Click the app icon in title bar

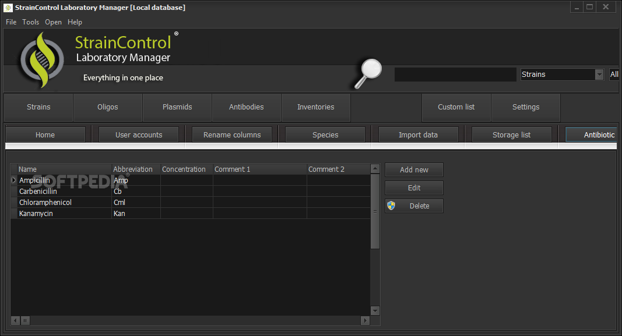(x=8, y=8)
